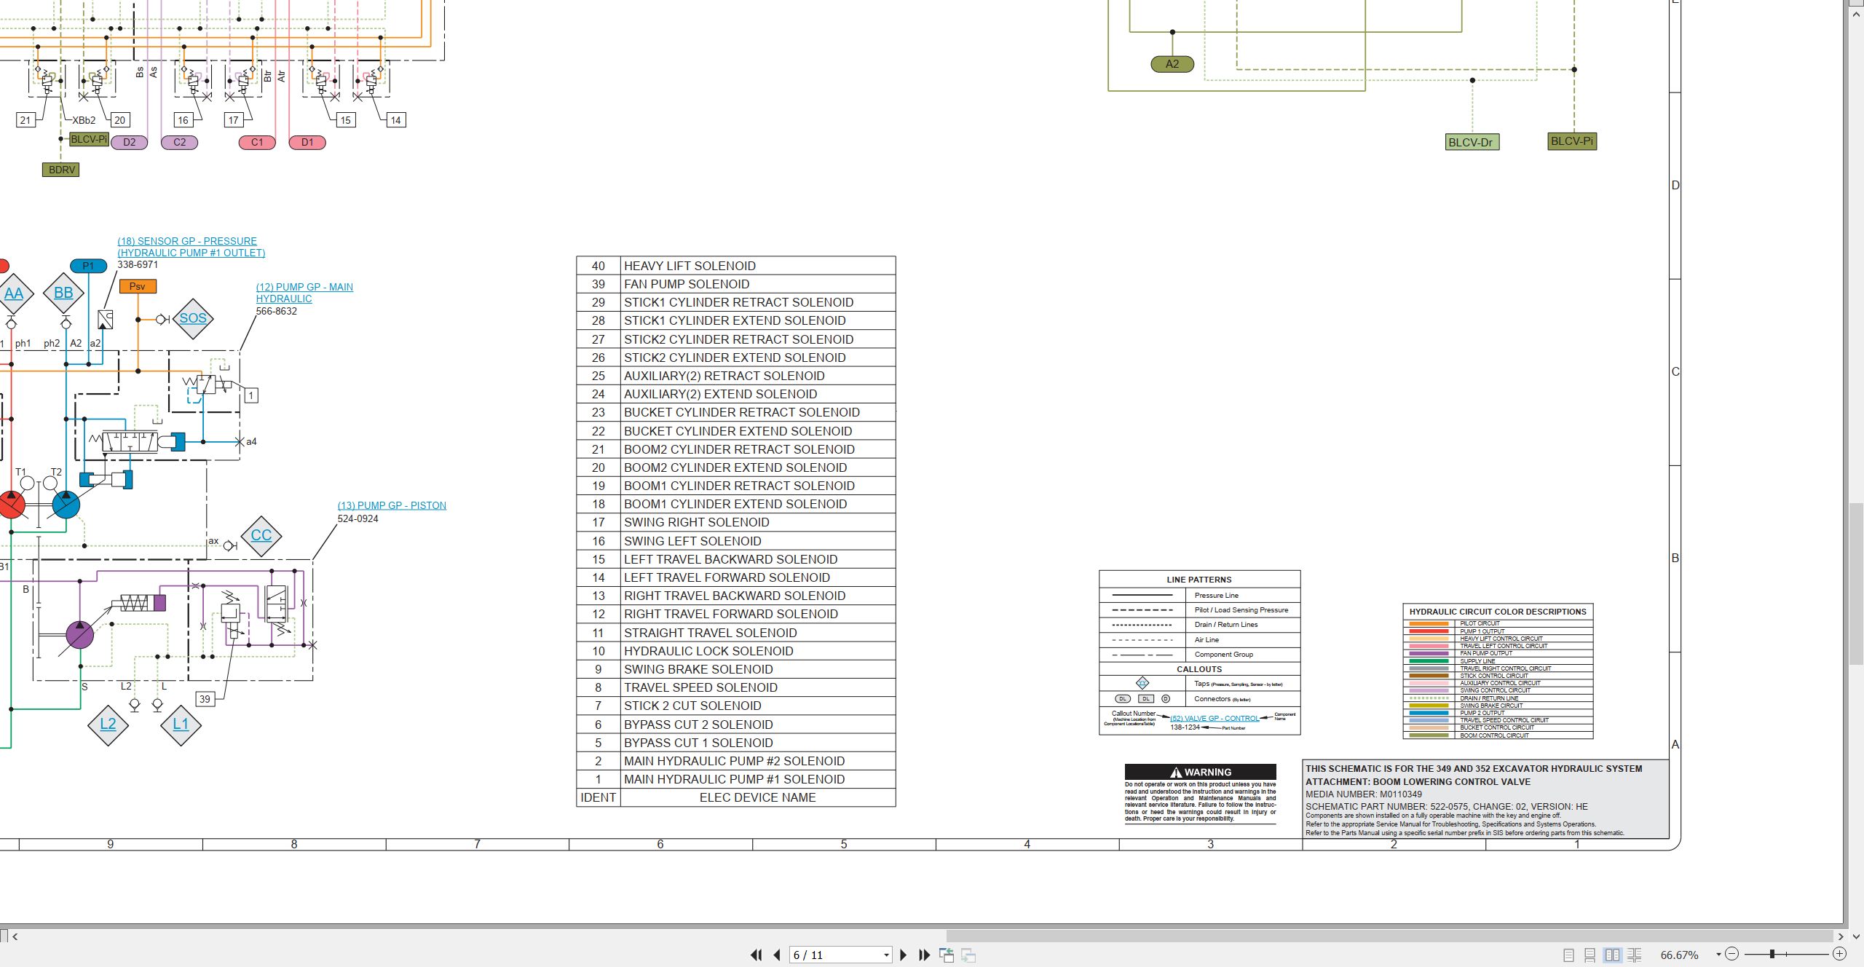1864x967 pixels.
Task: Select the FAN PUMP SOLENOID row
Action: point(736,284)
